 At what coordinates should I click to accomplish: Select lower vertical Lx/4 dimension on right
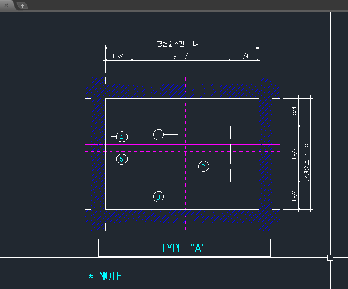[294, 195]
